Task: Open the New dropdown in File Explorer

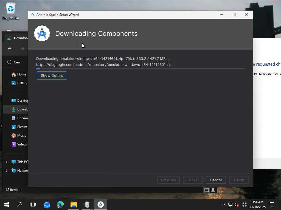Action: pyautogui.click(x=16, y=62)
